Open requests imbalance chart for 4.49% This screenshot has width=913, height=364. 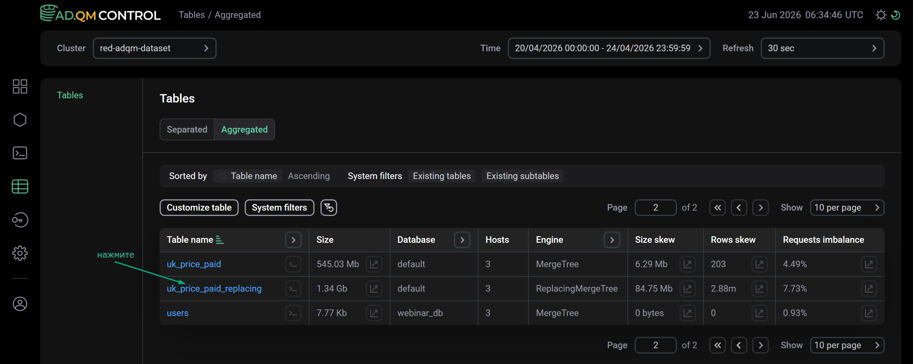[x=869, y=264]
